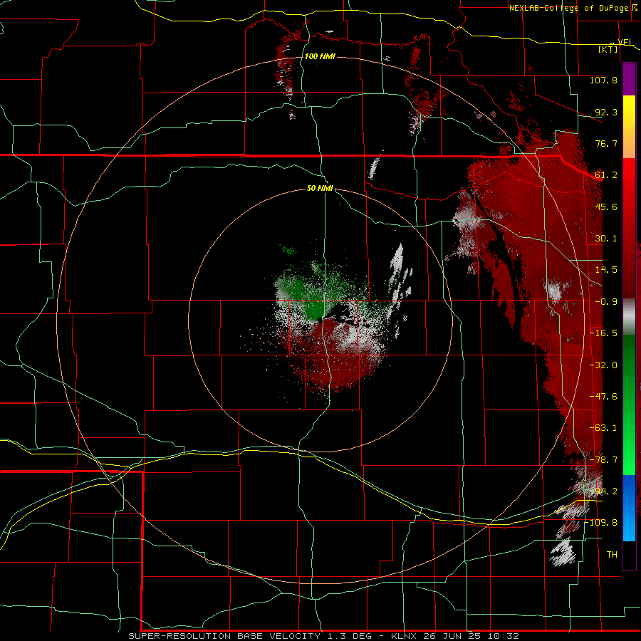Click the [KT] units label

608,49
